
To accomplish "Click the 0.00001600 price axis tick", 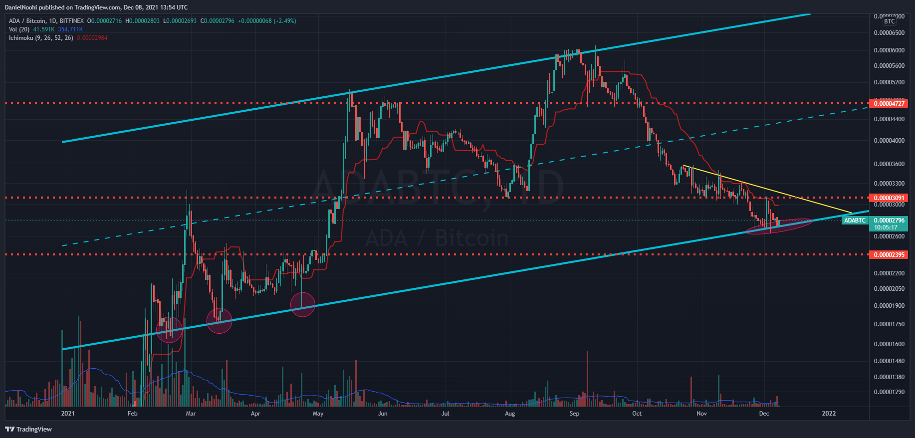I will tap(889, 344).
